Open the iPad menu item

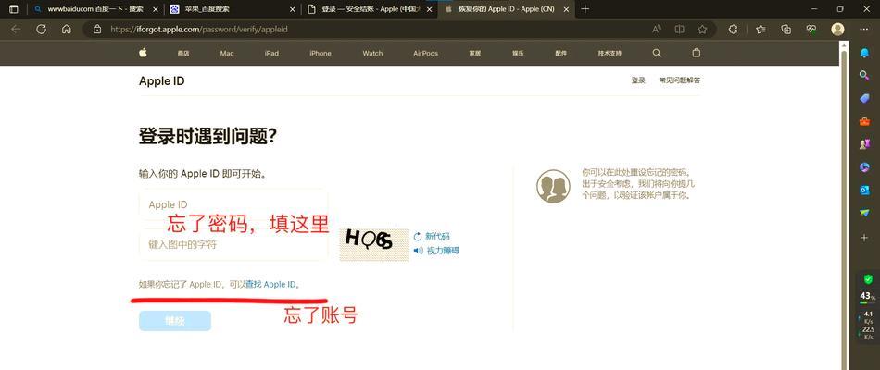271,54
